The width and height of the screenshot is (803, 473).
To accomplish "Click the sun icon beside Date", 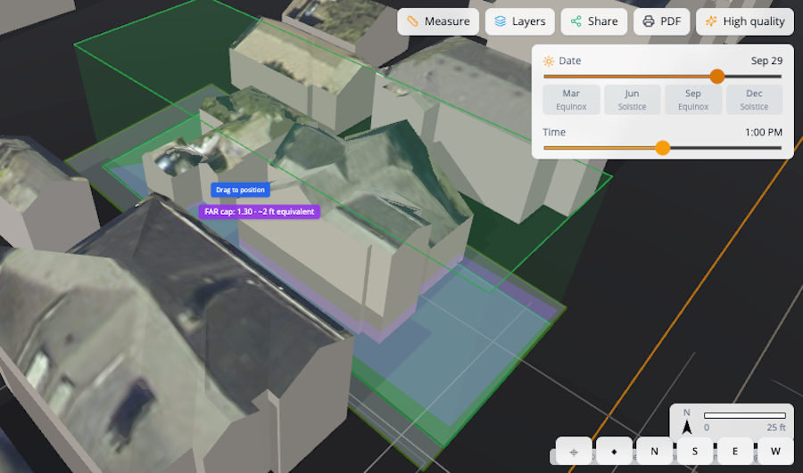I will click(x=549, y=61).
